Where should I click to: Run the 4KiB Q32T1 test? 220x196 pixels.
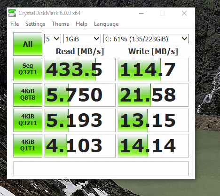tap(28, 120)
